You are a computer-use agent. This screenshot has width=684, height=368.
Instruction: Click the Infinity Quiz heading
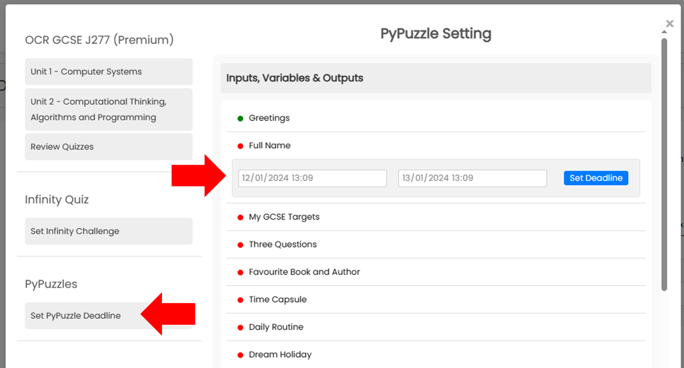57,200
